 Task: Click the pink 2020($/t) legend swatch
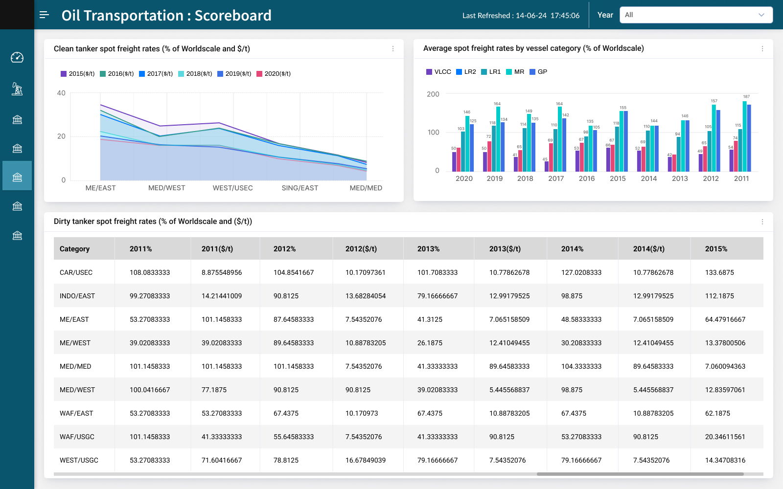click(x=259, y=74)
